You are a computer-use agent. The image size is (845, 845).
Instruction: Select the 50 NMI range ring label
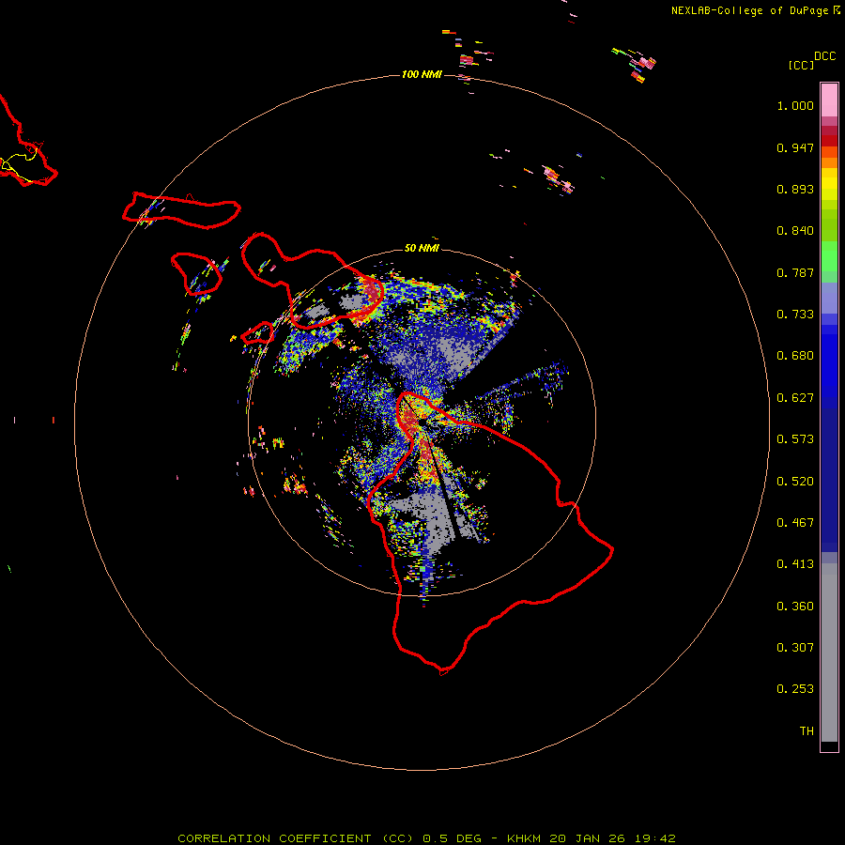click(422, 248)
